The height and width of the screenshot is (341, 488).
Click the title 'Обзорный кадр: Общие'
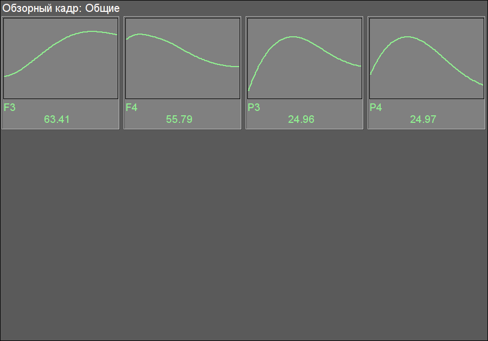[x=61, y=8]
